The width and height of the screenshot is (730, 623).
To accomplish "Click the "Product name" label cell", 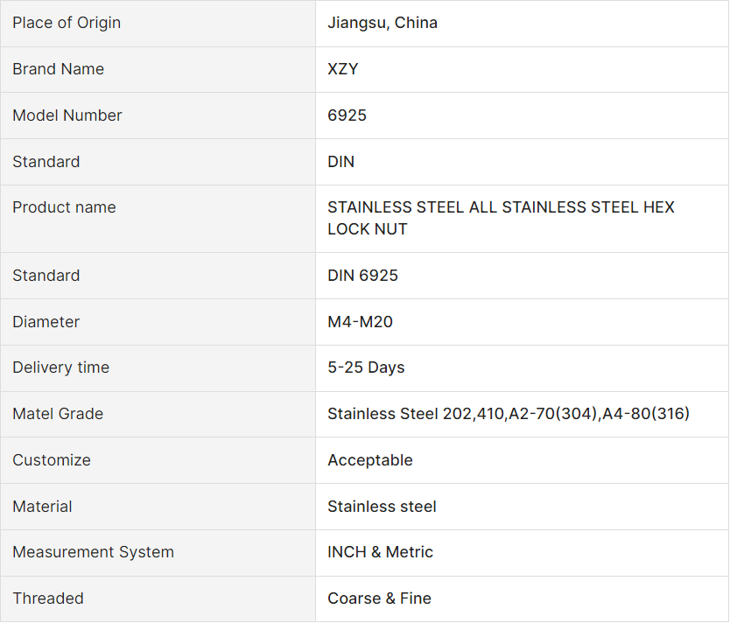I will point(64,207).
